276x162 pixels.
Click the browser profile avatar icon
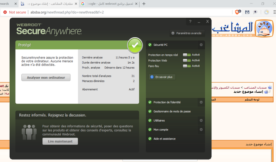267,12
